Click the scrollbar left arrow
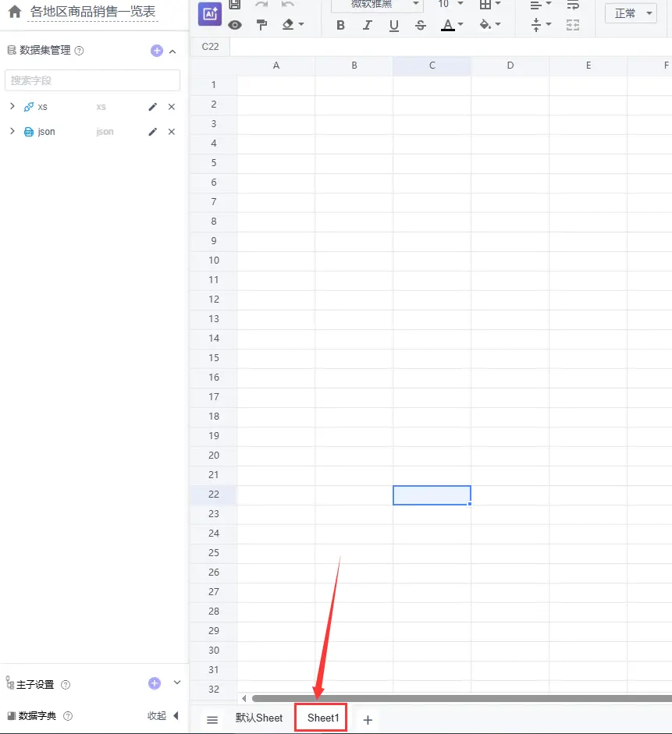672x734 pixels. tap(244, 698)
